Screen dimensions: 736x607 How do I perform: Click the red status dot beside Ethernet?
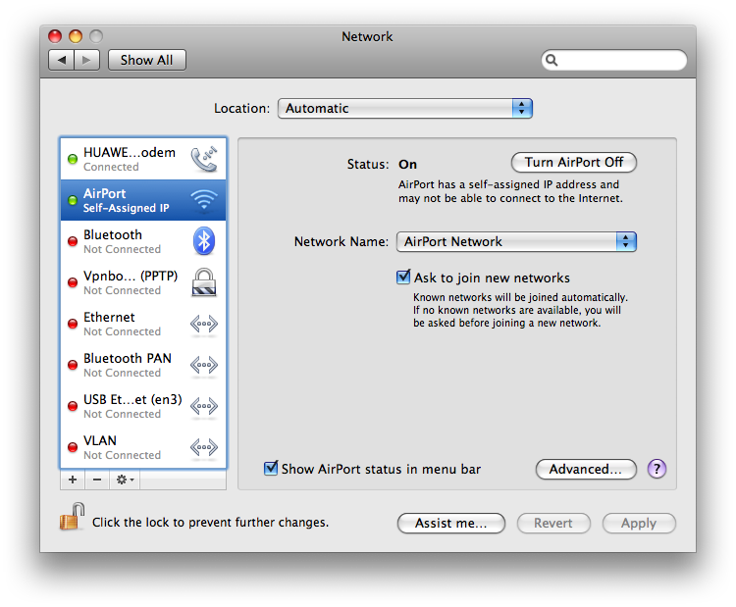tap(73, 324)
